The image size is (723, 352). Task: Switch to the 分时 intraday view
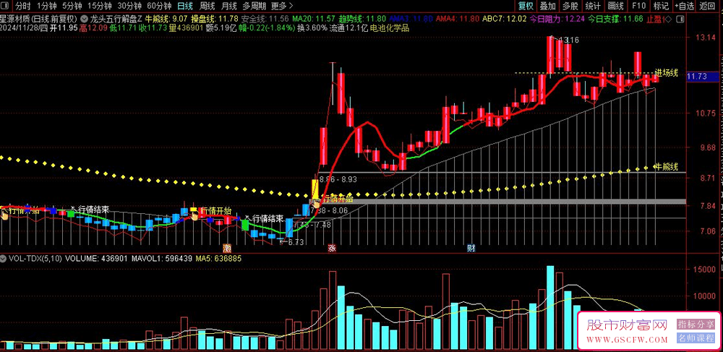(22, 7)
